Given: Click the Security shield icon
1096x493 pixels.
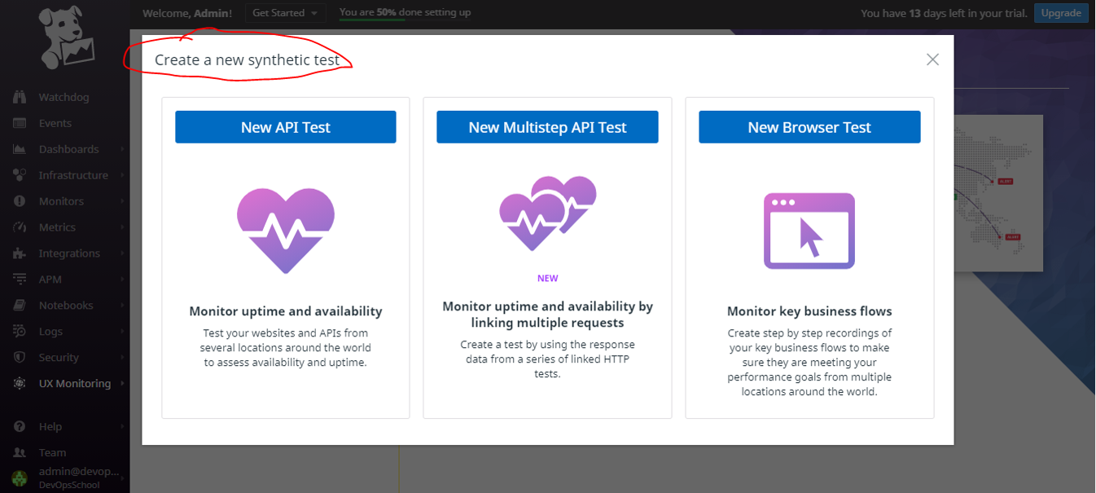Looking at the screenshot, I should 20,358.
